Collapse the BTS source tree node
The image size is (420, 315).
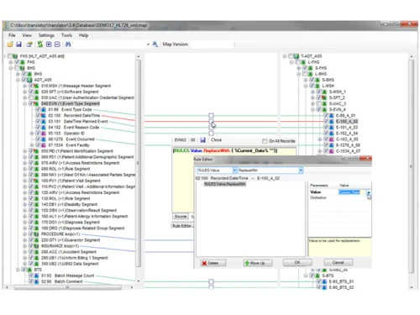(18, 270)
